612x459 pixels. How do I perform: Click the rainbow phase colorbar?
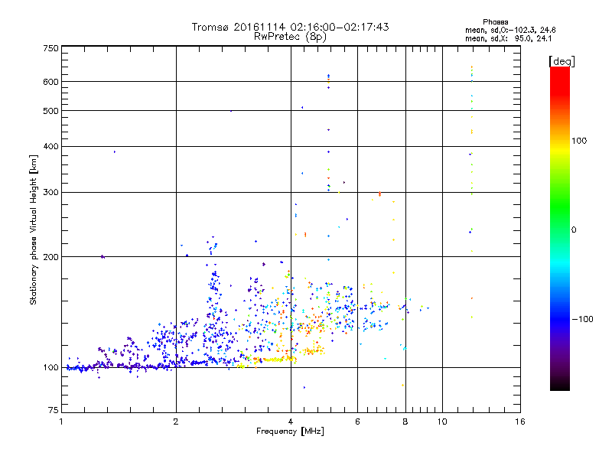click(x=560, y=228)
